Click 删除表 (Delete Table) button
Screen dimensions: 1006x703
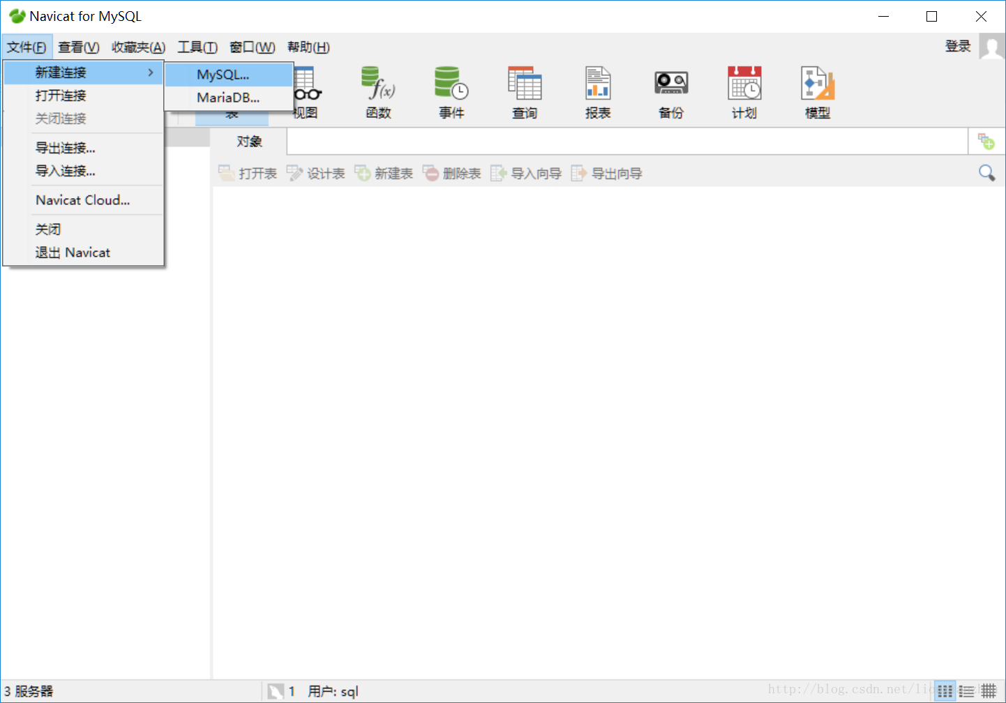452,173
